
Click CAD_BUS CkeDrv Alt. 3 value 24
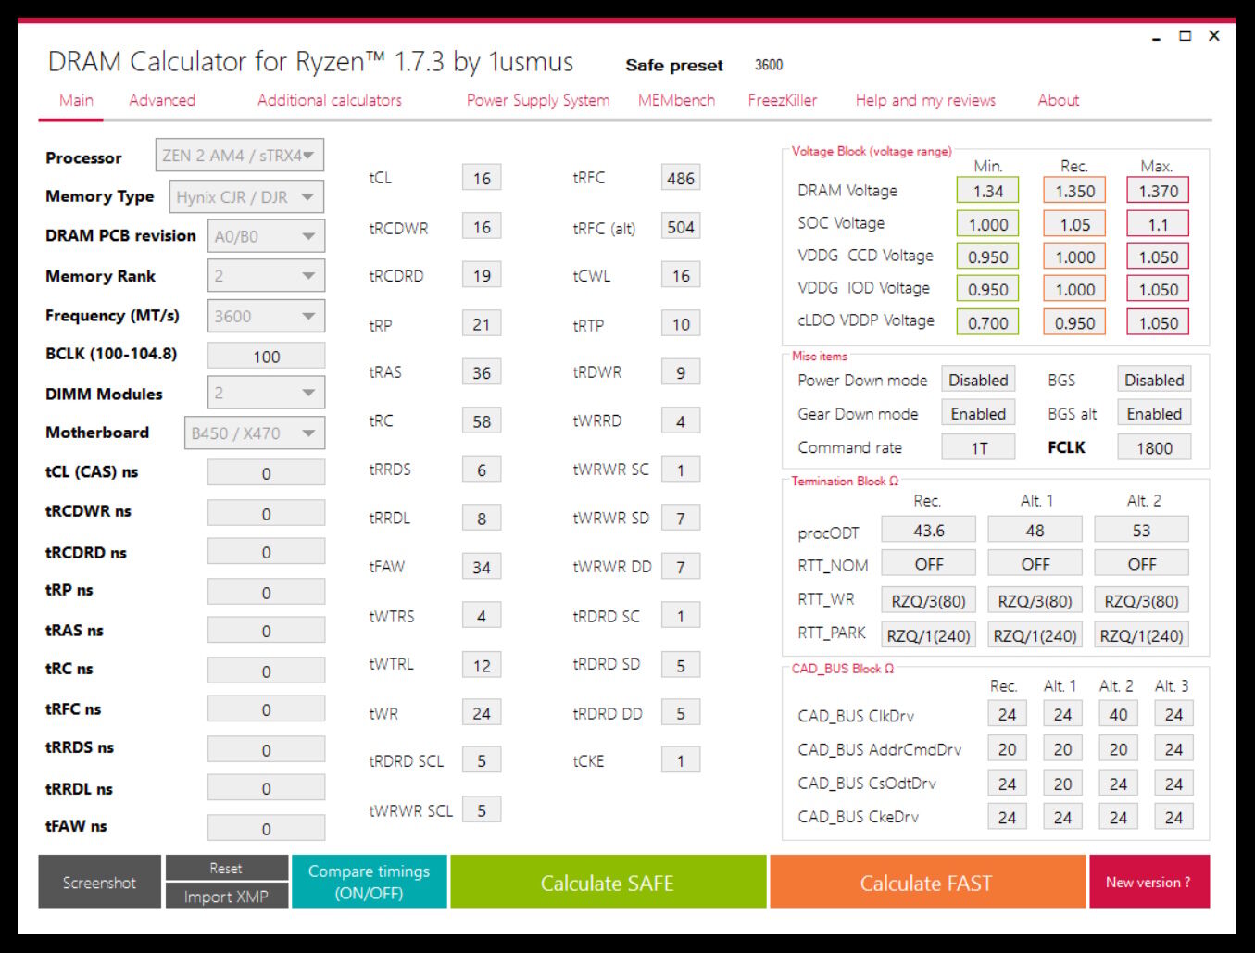[x=1173, y=817]
